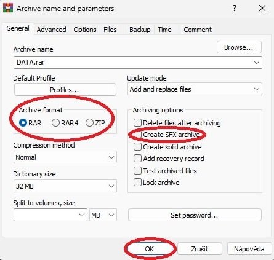Select the RAR4 archive format
Viewport: 274px width, 260px height.
(x=55, y=123)
